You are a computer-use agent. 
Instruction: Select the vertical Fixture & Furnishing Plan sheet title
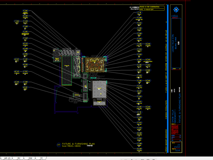click(x=180, y=108)
